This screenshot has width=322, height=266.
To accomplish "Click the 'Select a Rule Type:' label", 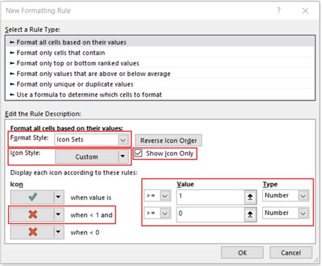I will click(x=33, y=29).
